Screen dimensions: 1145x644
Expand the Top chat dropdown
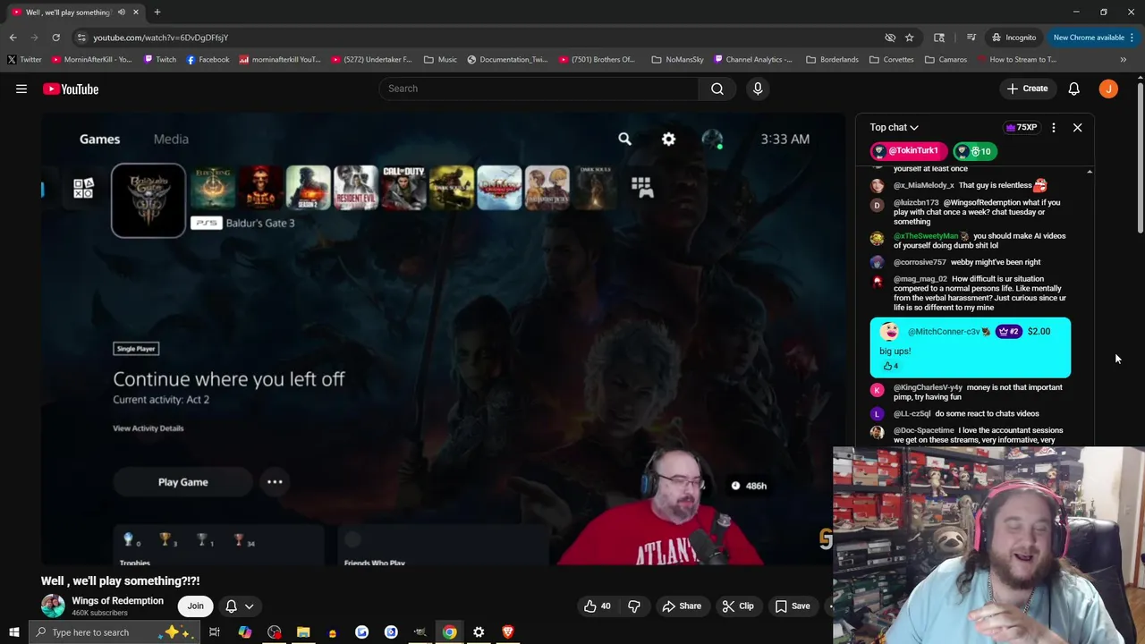pyautogui.click(x=894, y=127)
